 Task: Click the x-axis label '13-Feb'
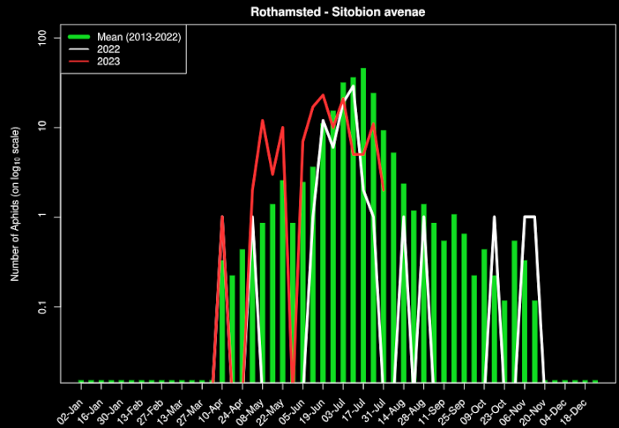[x=131, y=411]
